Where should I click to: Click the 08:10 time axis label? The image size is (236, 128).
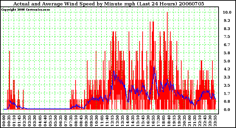tap(76, 121)
